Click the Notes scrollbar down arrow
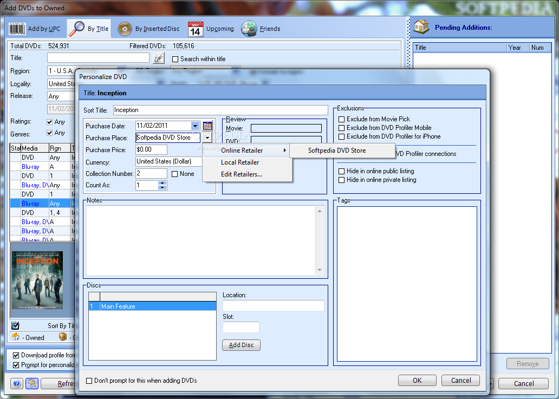This screenshot has width=559, height=399. click(320, 270)
